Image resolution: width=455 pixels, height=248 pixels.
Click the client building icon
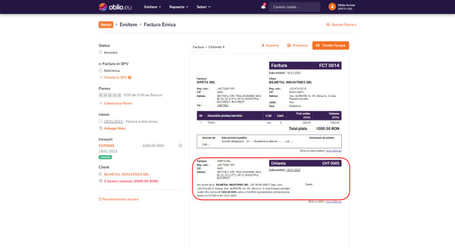point(100,174)
